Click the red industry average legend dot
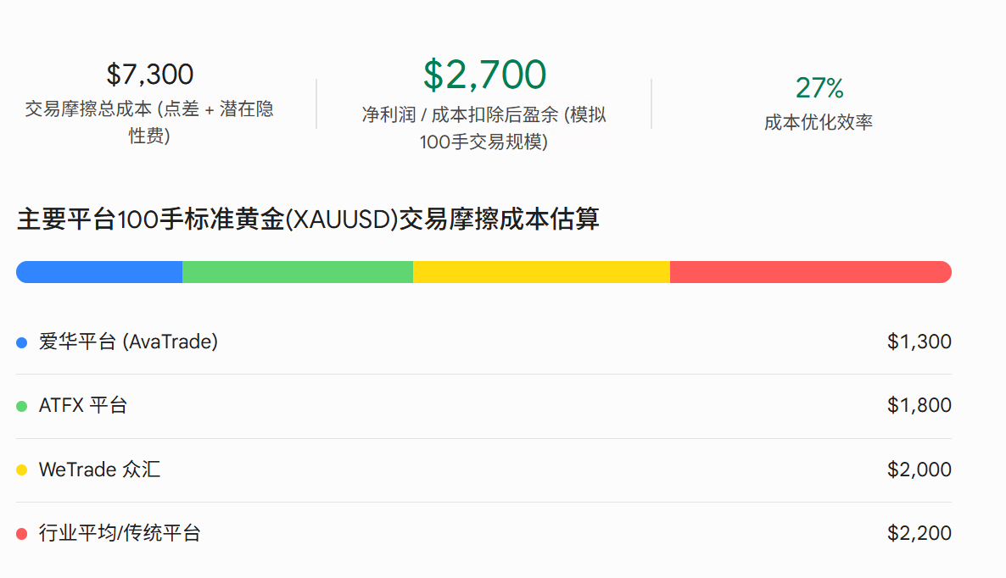 tap(22, 534)
